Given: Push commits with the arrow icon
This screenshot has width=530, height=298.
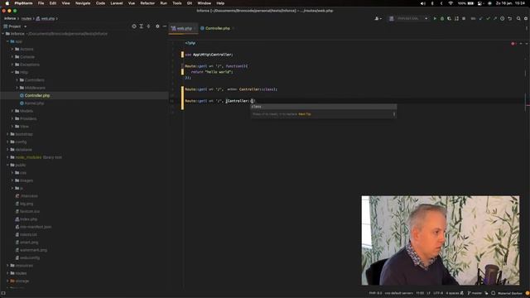Looking at the screenshot, I should click(495, 18).
